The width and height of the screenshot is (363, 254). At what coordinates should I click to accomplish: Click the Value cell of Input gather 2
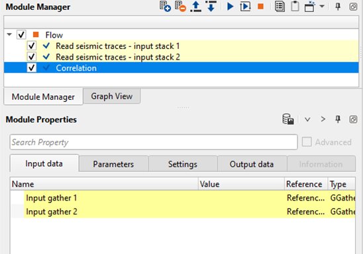click(242, 211)
